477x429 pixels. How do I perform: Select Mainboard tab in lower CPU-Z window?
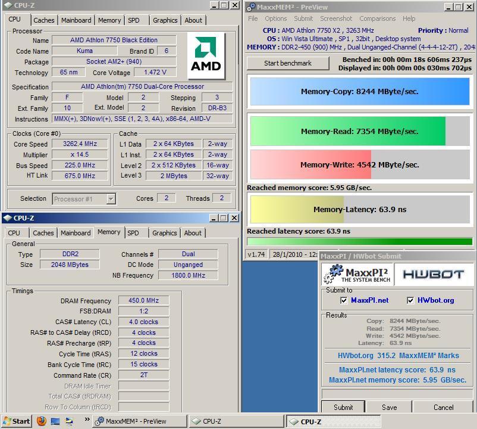click(76, 233)
